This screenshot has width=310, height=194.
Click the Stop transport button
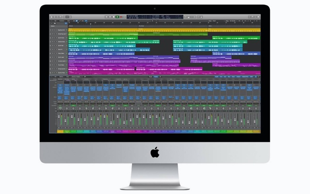pos(114,17)
